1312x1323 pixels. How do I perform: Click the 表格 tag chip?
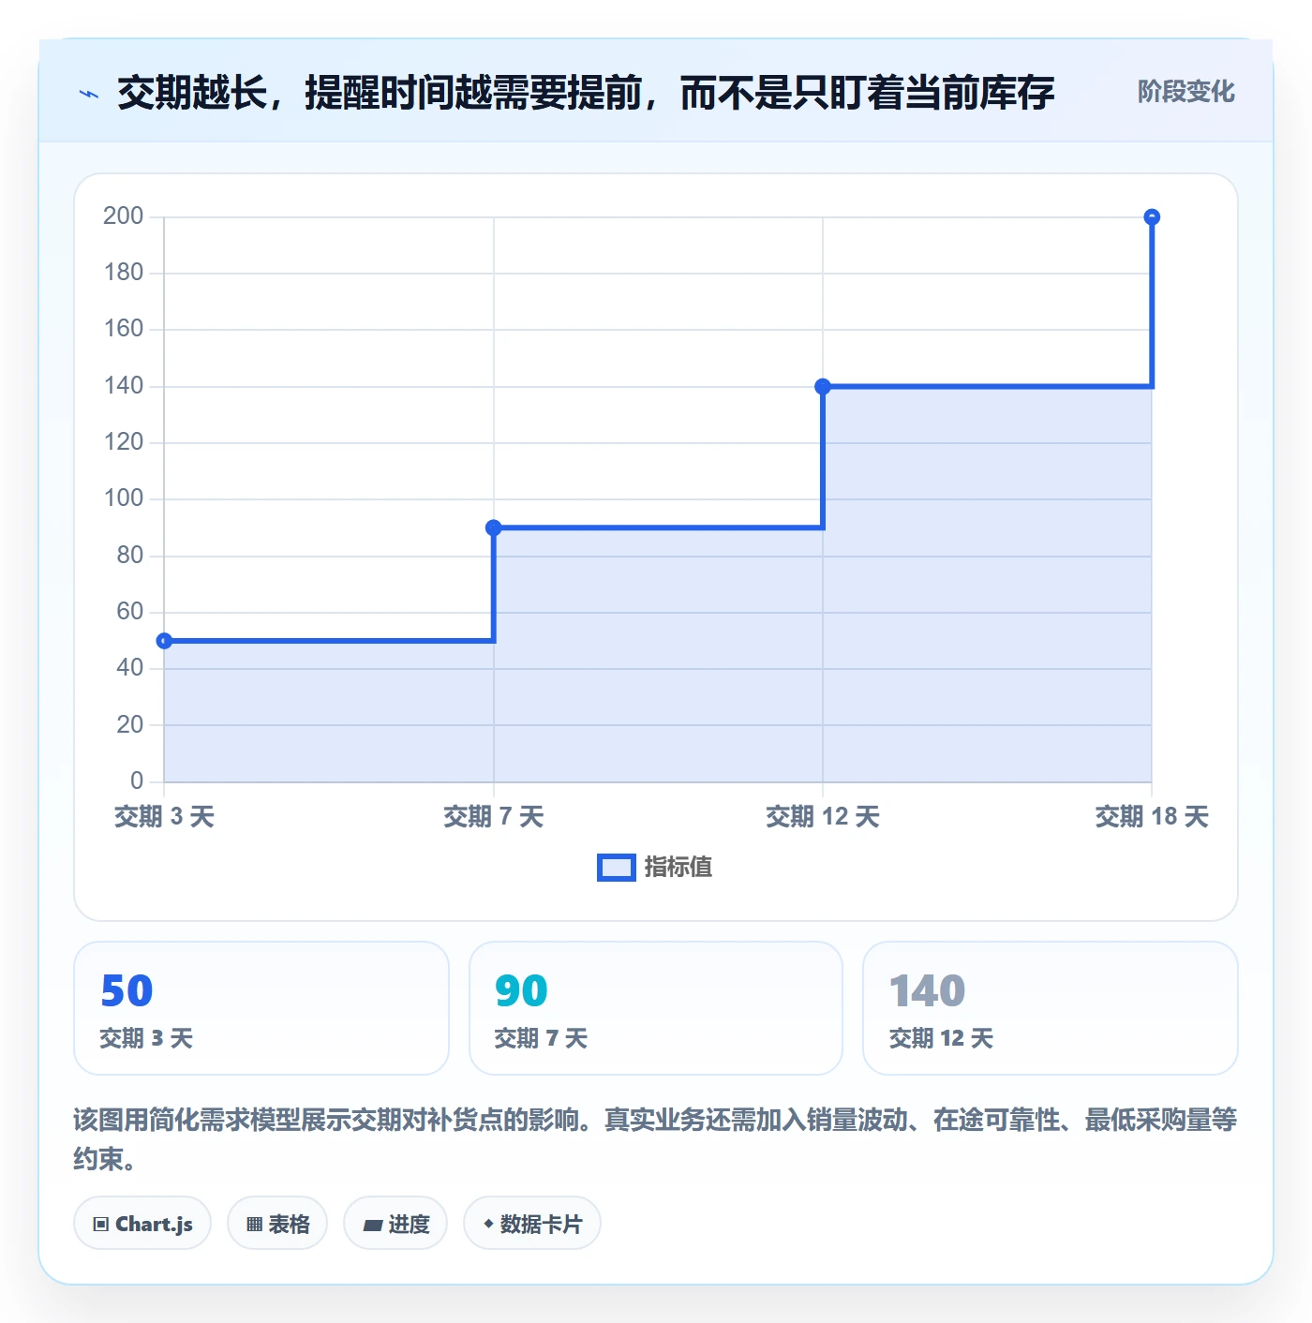277,1224
